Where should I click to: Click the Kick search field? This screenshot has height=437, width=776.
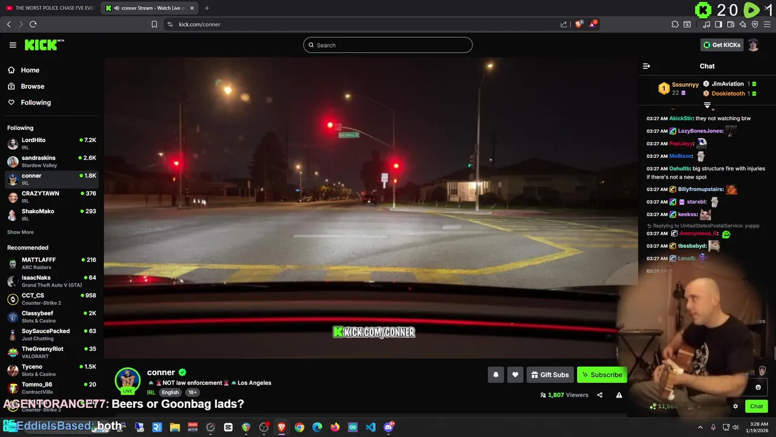click(388, 45)
